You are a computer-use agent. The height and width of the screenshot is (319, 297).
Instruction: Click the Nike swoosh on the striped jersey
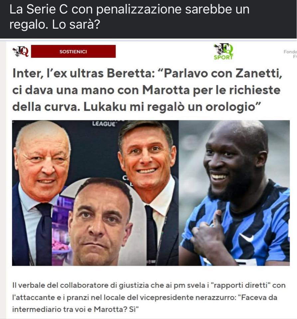coord(246,237)
